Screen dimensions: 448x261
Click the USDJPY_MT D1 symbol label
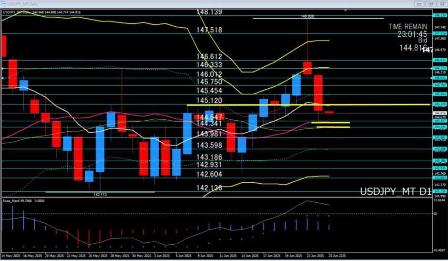point(395,192)
